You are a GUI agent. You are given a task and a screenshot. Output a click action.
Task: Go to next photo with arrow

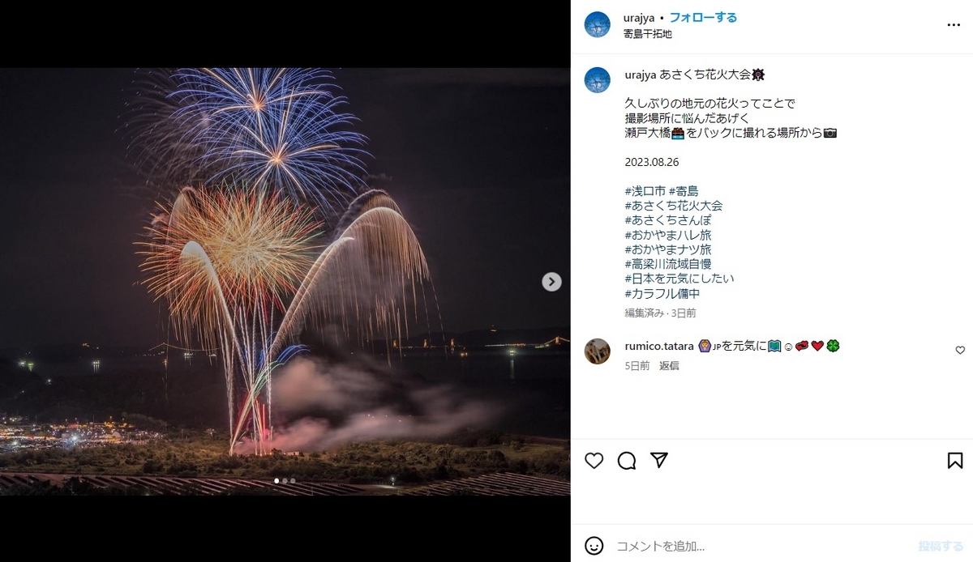click(551, 282)
